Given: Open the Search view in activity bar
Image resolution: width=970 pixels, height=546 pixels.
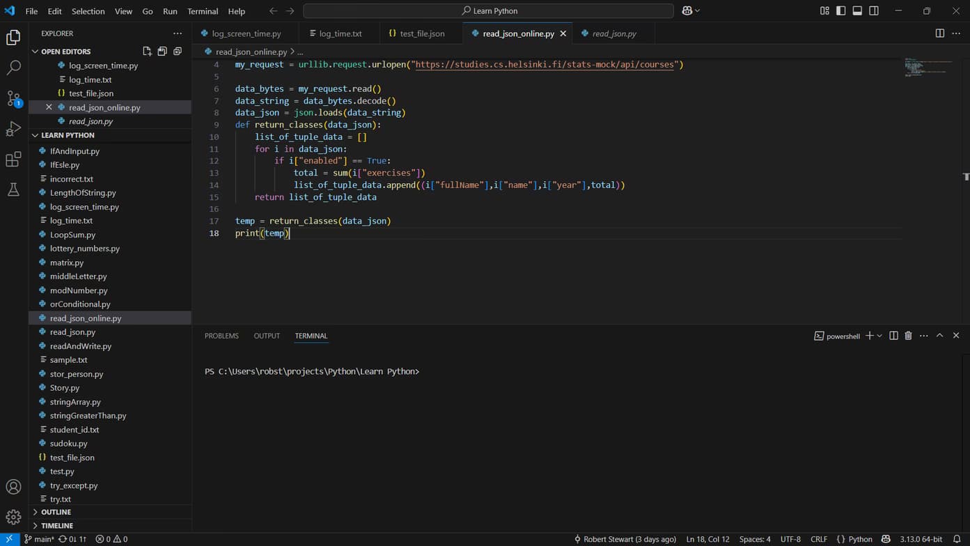Looking at the screenshot, I should click(x=13, y=68).
